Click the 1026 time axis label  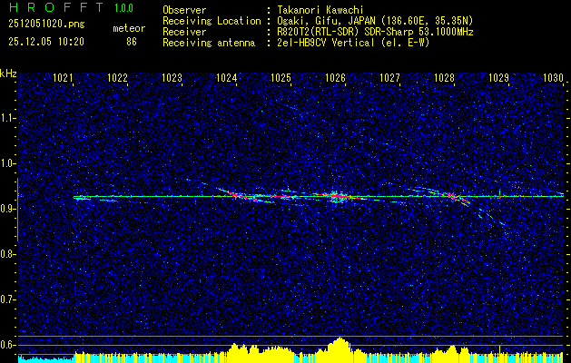(335, 77)
